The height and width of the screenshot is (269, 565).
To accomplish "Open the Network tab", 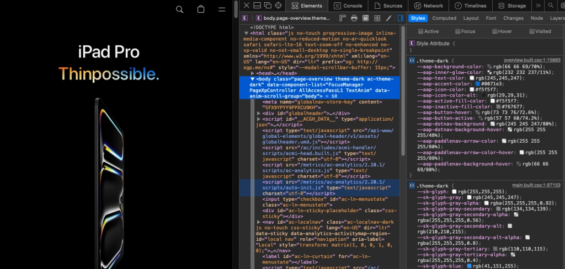I will [428, 6].
